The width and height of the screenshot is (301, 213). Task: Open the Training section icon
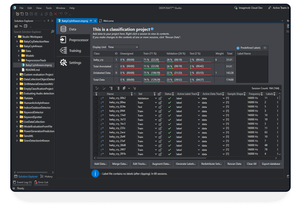coord(64,51)
